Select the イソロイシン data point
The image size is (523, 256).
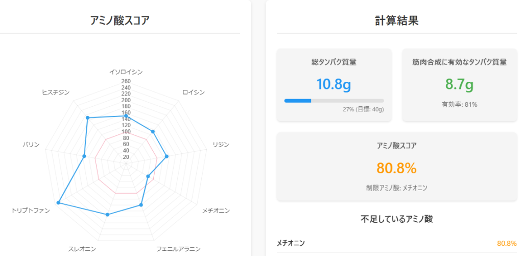(x=126, y=116)
